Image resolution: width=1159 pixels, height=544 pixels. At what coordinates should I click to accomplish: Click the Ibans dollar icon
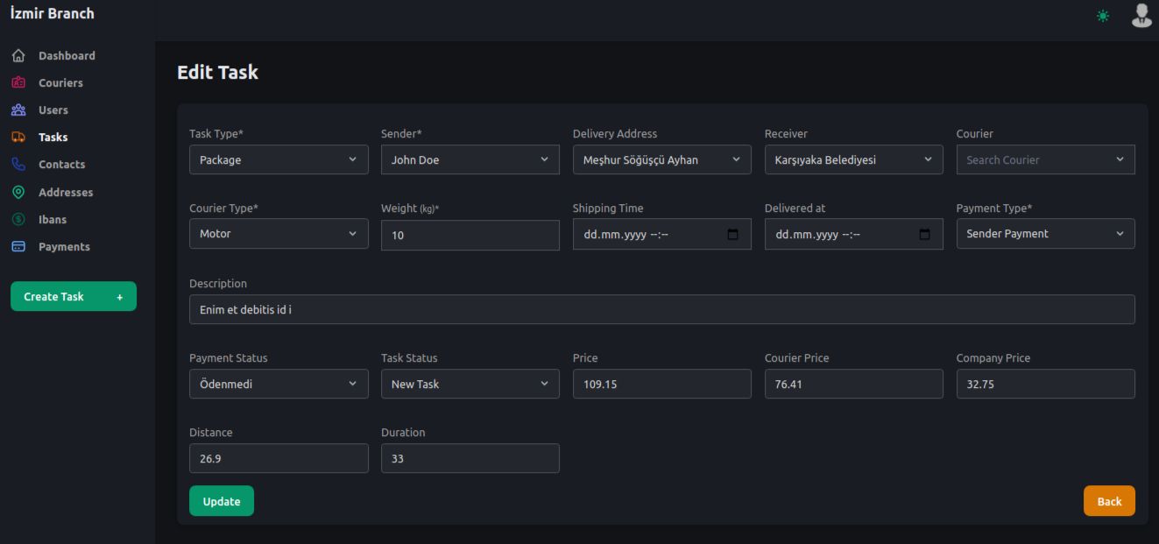pos(18,220)
